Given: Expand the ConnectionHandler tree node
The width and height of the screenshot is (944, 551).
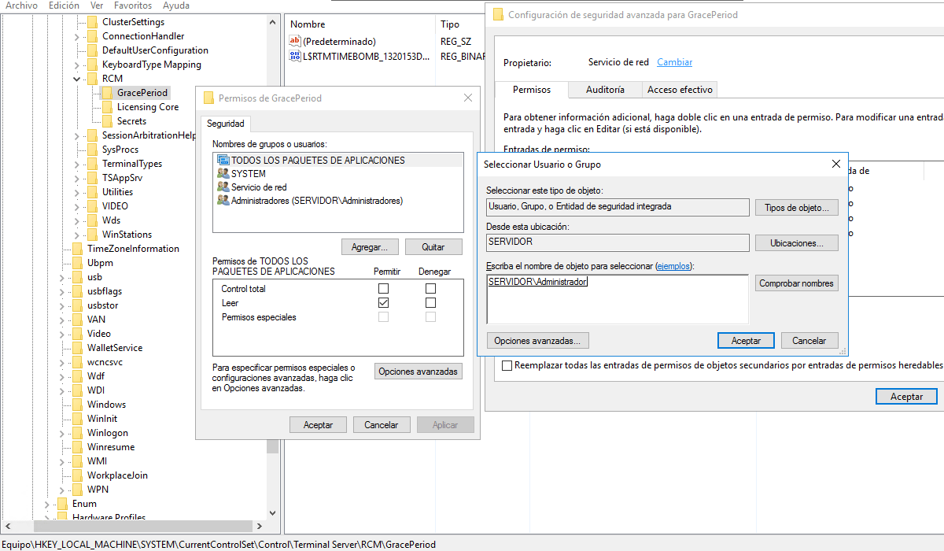Looking at the screenshot, I should click(x=77, y=36).
